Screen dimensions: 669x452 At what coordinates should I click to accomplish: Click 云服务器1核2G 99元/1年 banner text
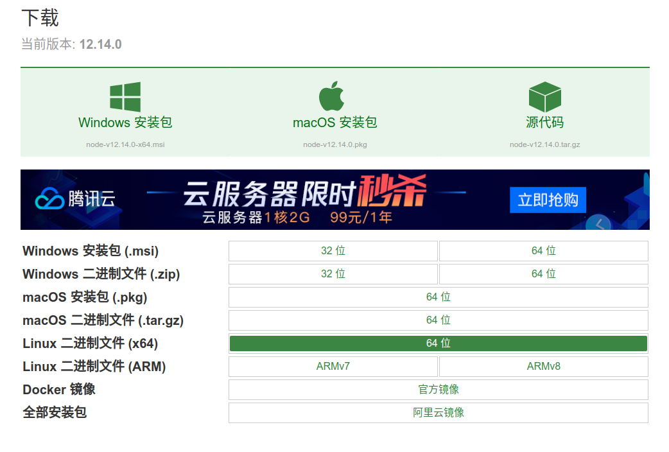pyautogui.click(x=297, y=217)
